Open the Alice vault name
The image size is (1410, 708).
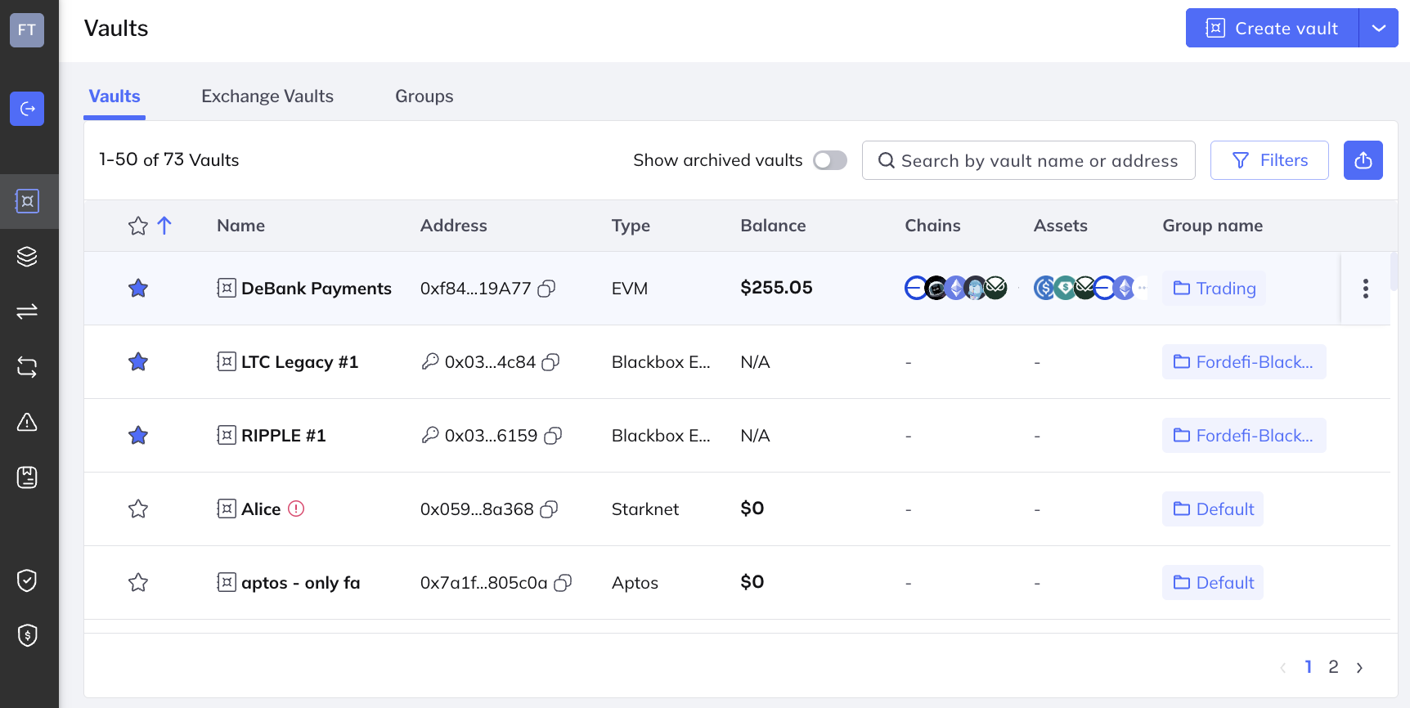pyautogui.click(x=261, y=509)
